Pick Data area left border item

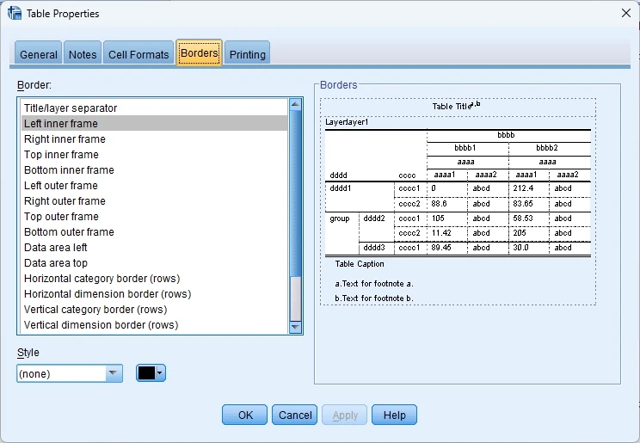56,248
